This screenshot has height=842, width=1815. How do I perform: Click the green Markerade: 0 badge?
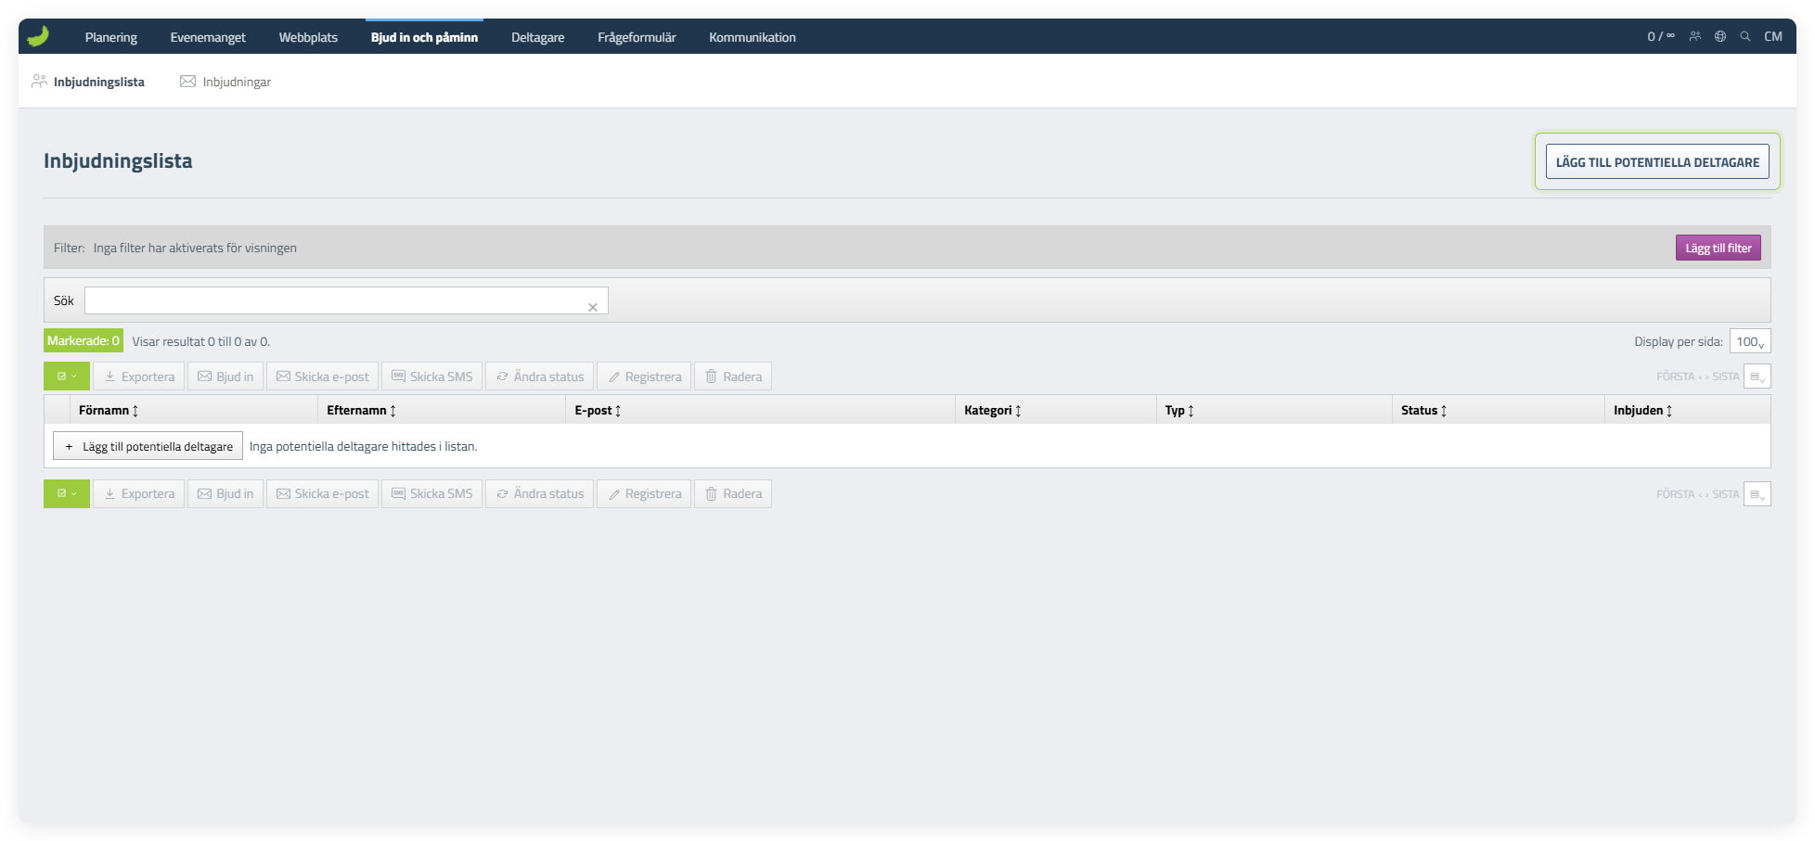[x=84, y=340]
